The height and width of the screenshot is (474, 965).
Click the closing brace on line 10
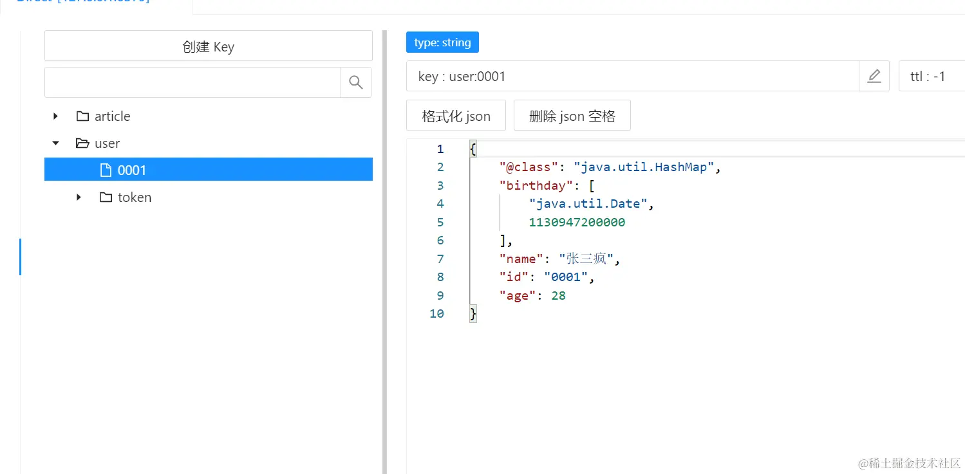(x=473, y=314)
